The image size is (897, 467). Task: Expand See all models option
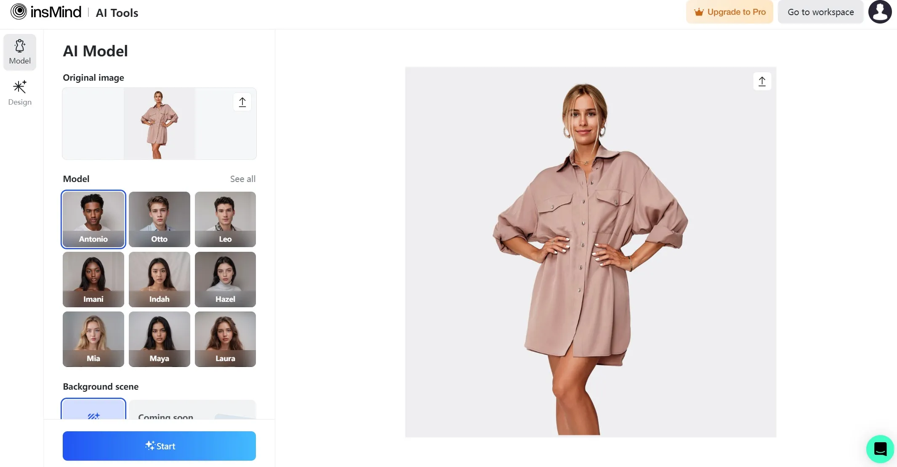click(x=242, y=178)
